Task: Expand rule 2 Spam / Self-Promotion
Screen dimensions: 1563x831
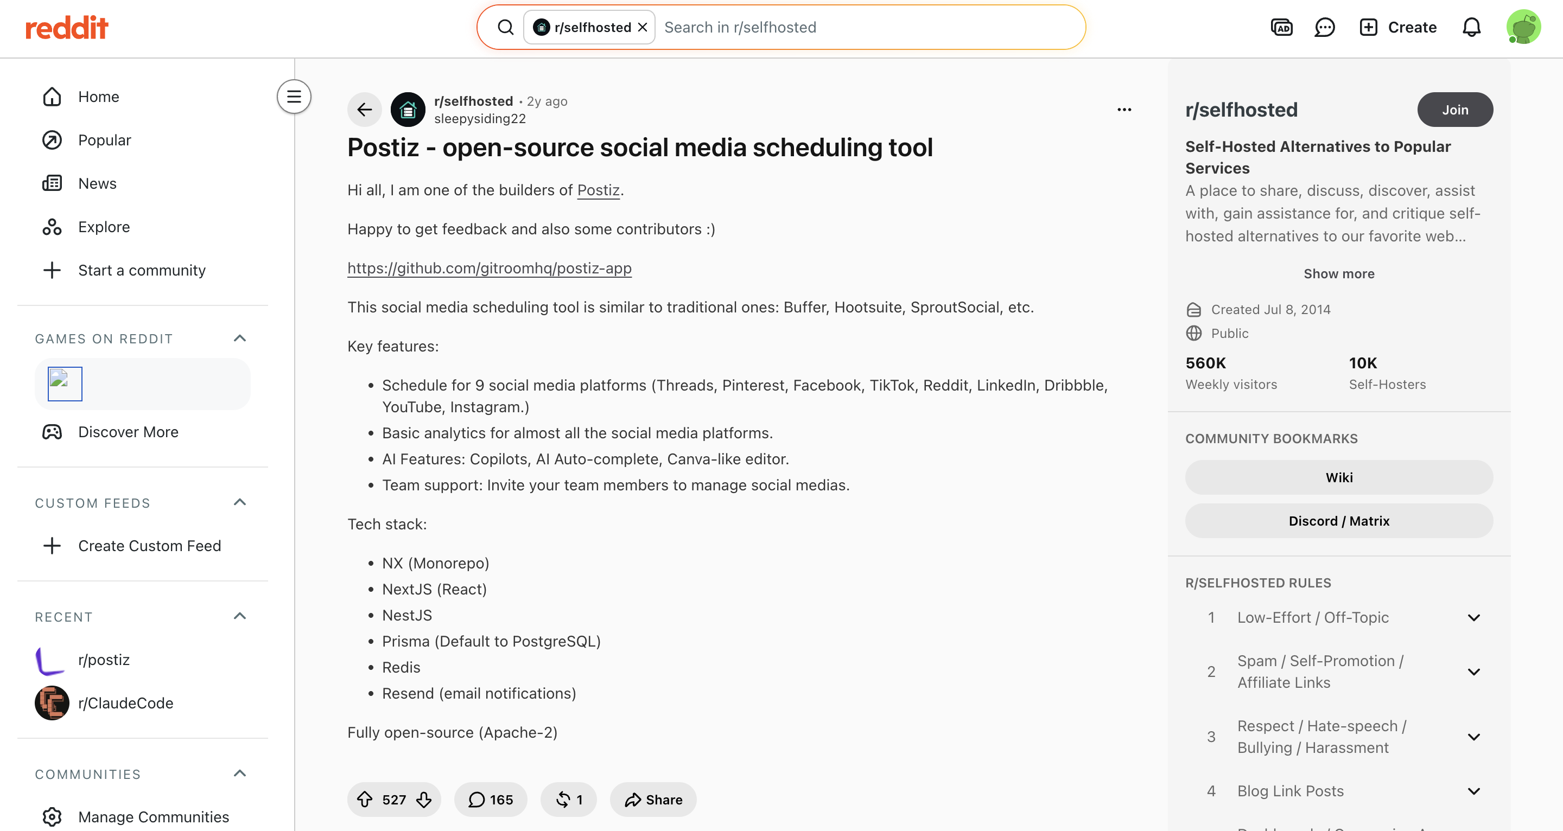Action: click(1339, 672)
